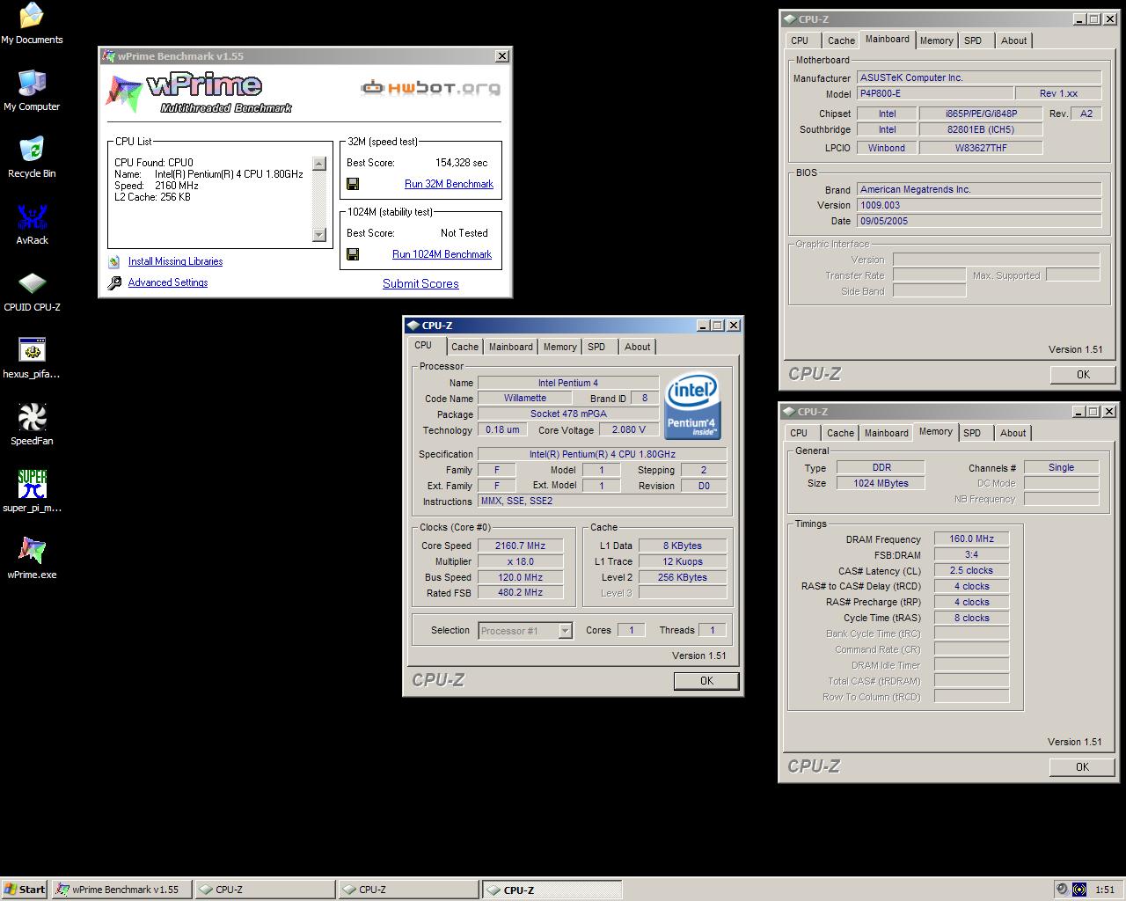Click the Core Voltage 2.080 V field
1126x901 pixels.
629,430
